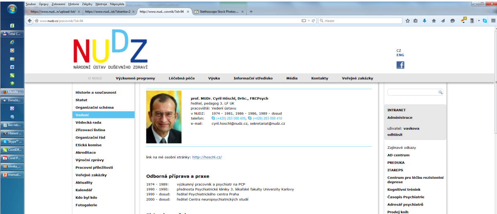
Task: Select Organizační schéma in left menu
Action: point(95,108)
